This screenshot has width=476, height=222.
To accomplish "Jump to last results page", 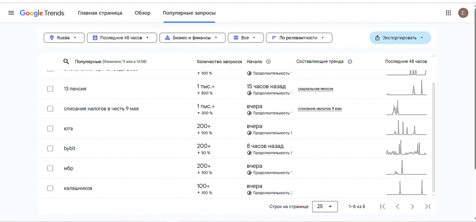I will pos(427,207).
